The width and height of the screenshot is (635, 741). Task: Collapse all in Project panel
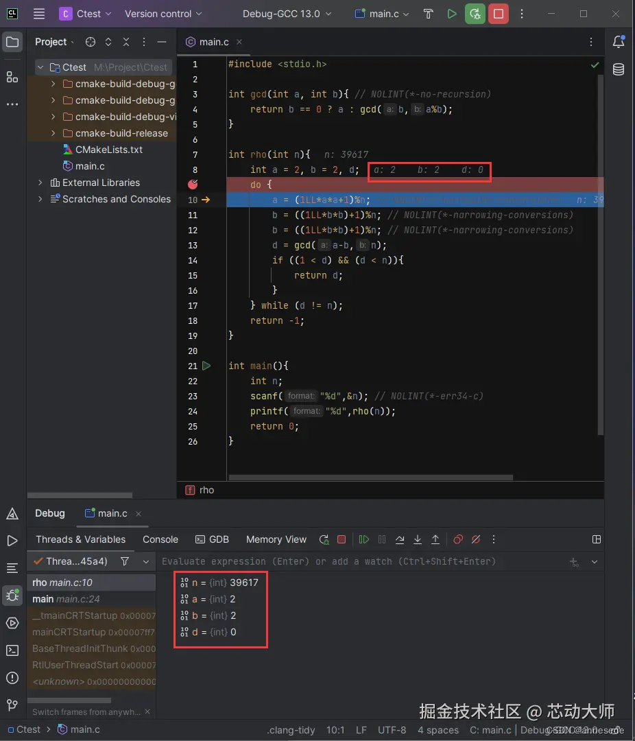(125, 42)
